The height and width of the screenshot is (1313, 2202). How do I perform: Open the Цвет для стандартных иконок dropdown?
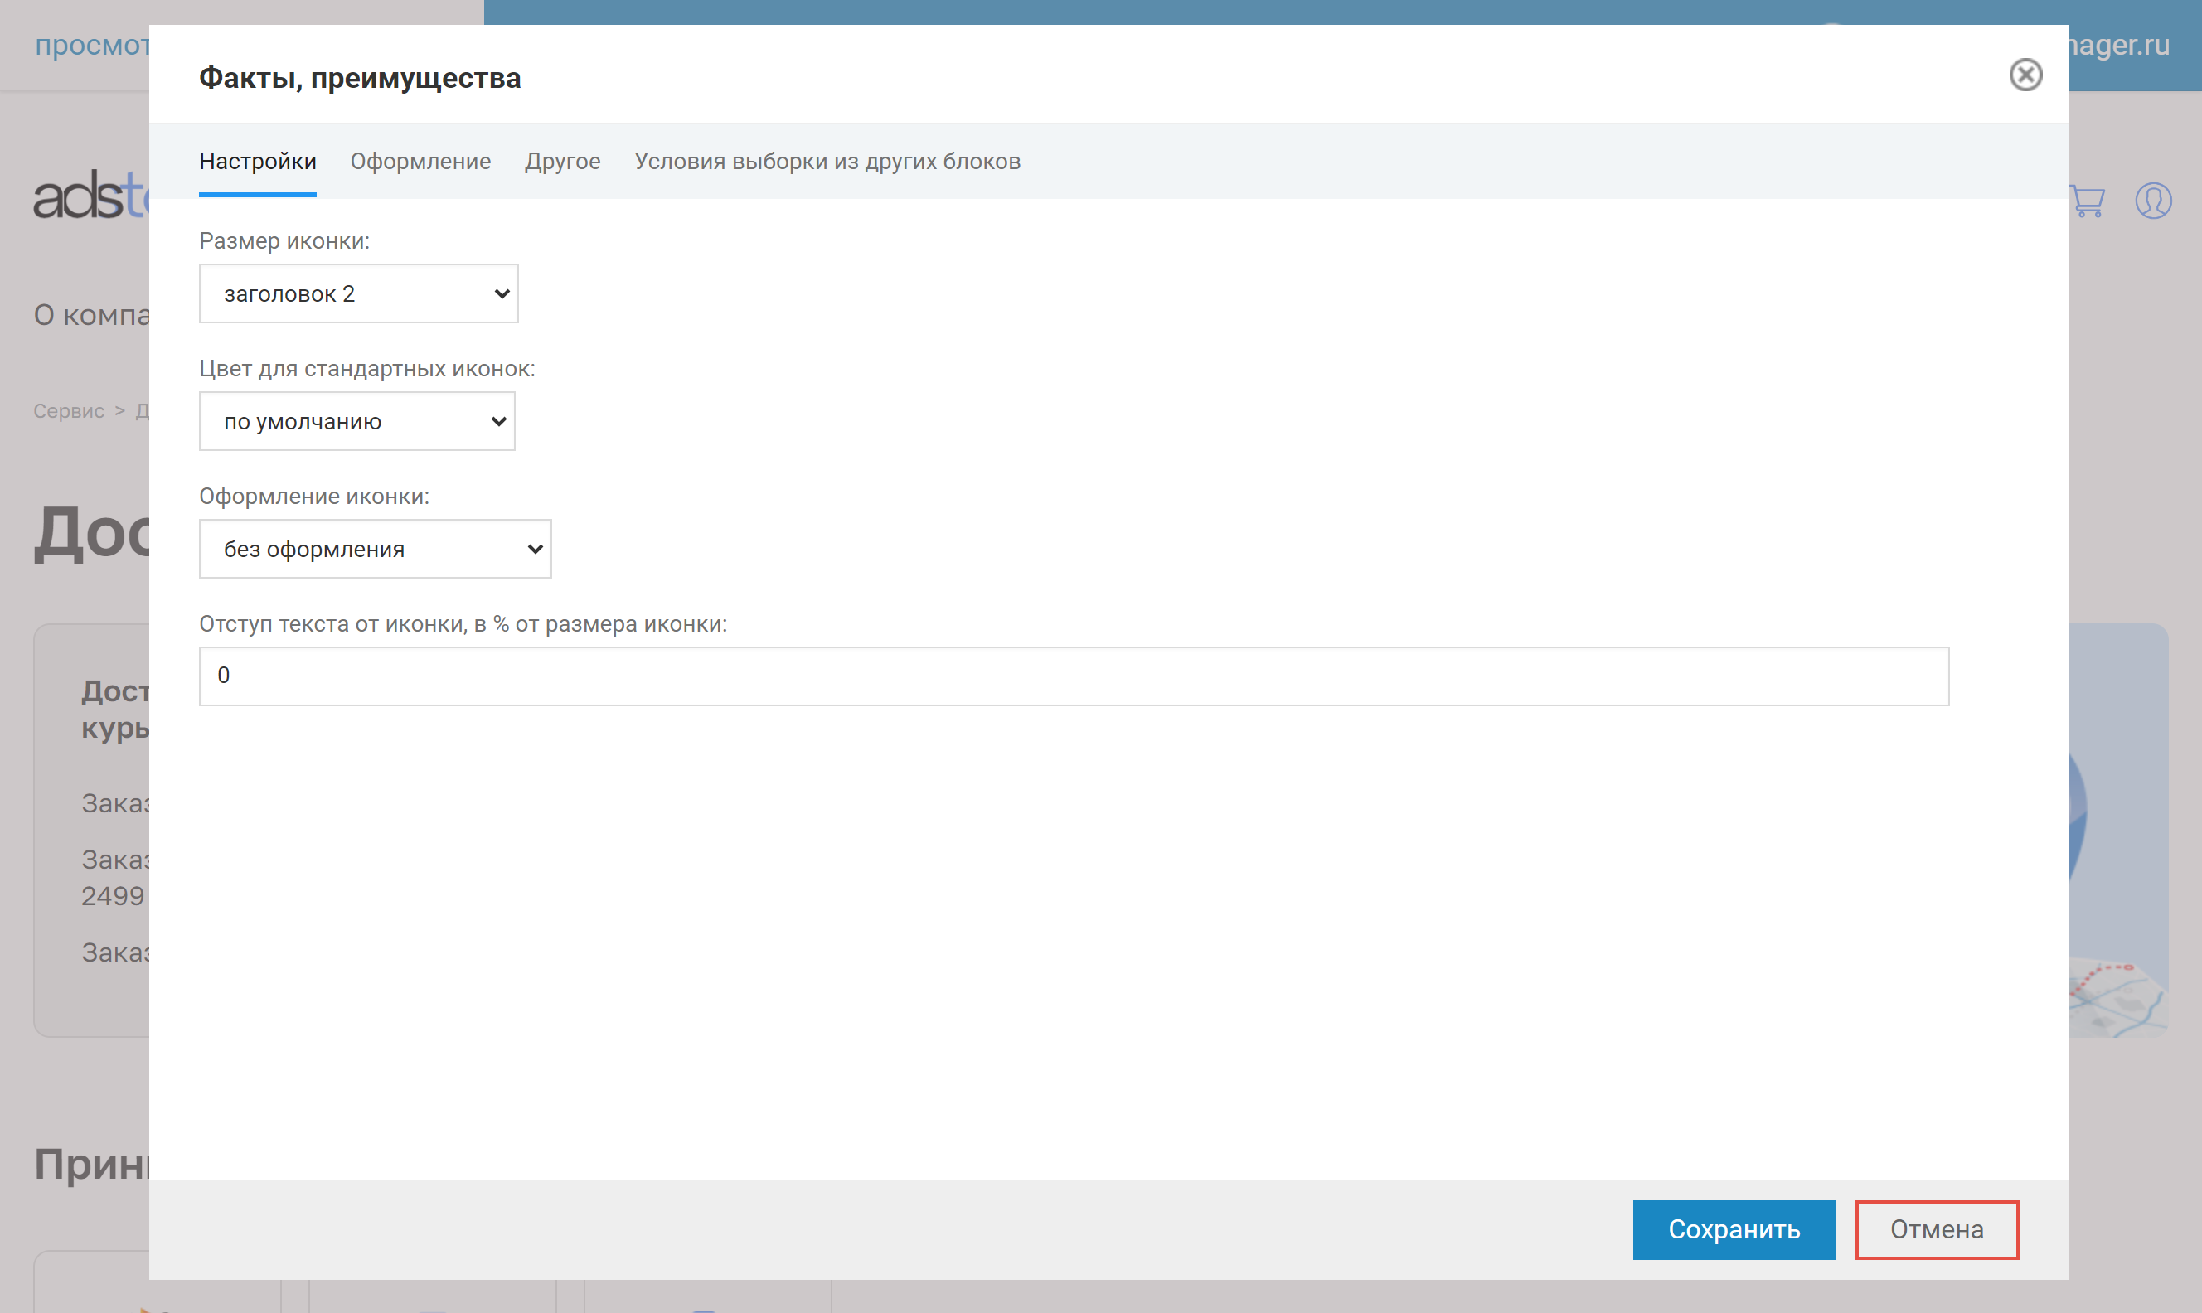tap(356, 421)
